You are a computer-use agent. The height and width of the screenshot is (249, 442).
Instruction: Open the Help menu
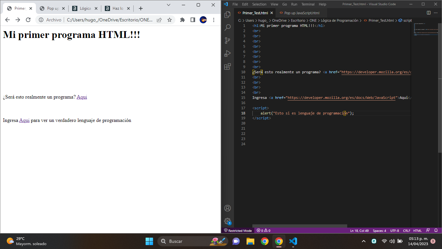pos(322,4)
